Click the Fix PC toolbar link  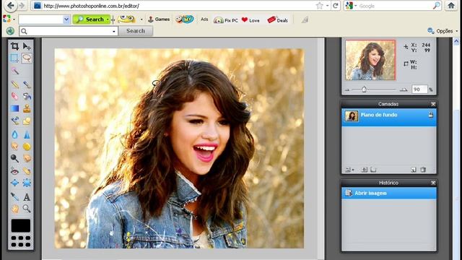[x=226, y=20]
